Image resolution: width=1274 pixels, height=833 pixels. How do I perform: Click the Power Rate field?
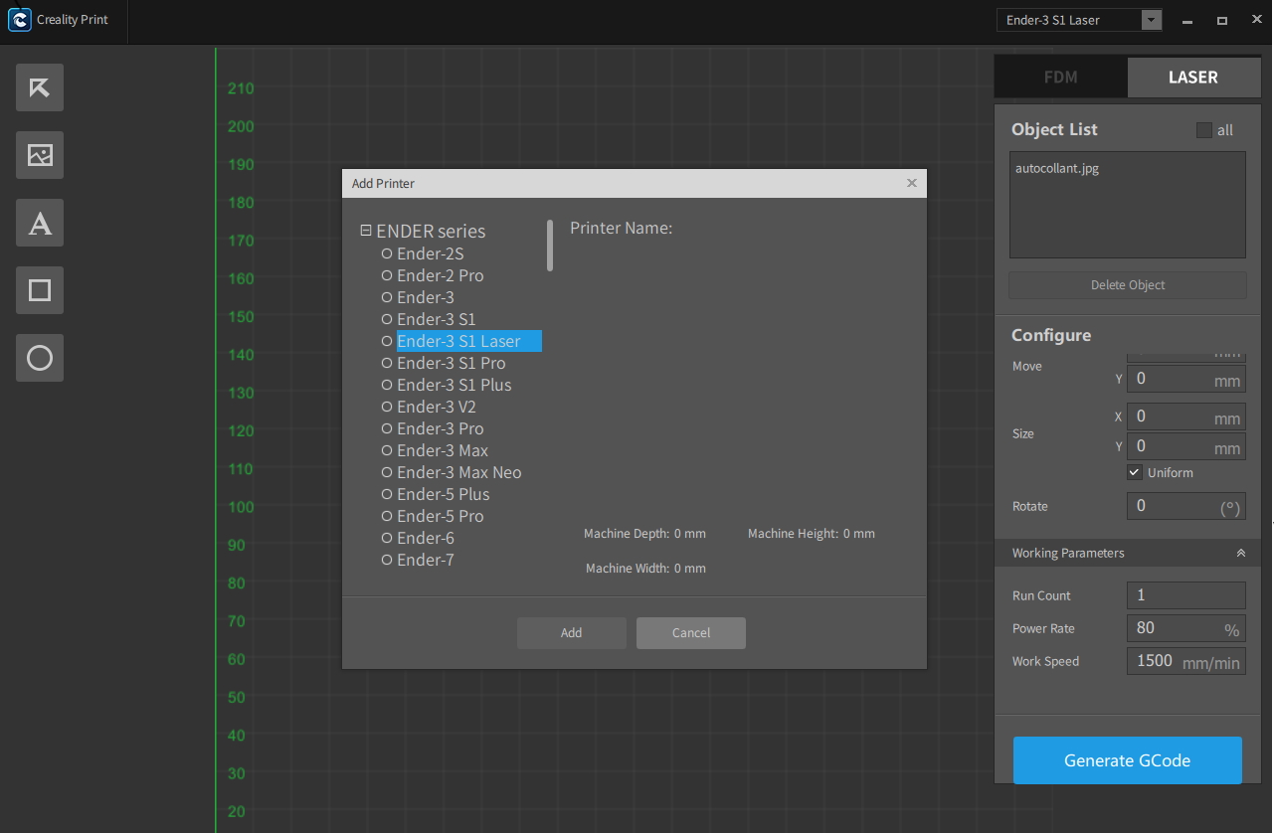(1186, 628)
